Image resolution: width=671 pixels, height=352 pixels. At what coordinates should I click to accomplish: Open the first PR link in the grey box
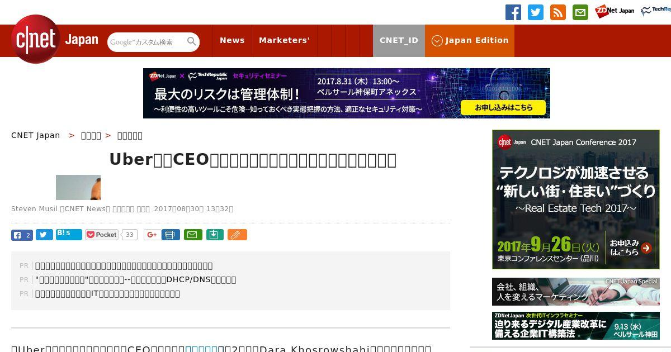(124, 266)
